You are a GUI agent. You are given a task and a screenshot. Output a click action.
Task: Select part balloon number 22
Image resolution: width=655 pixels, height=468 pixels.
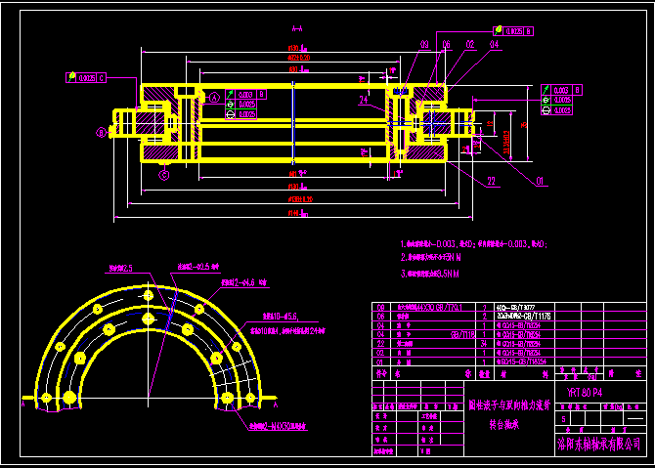click(x=492, y=181)
